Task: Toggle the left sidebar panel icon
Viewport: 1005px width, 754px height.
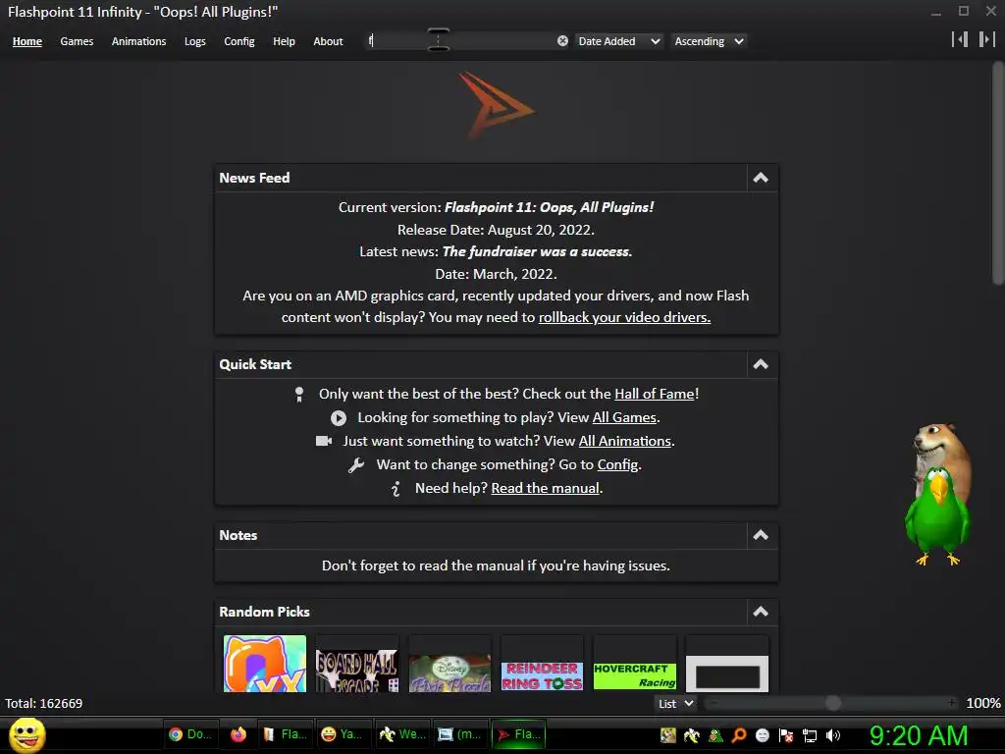Action: point(960,39)
